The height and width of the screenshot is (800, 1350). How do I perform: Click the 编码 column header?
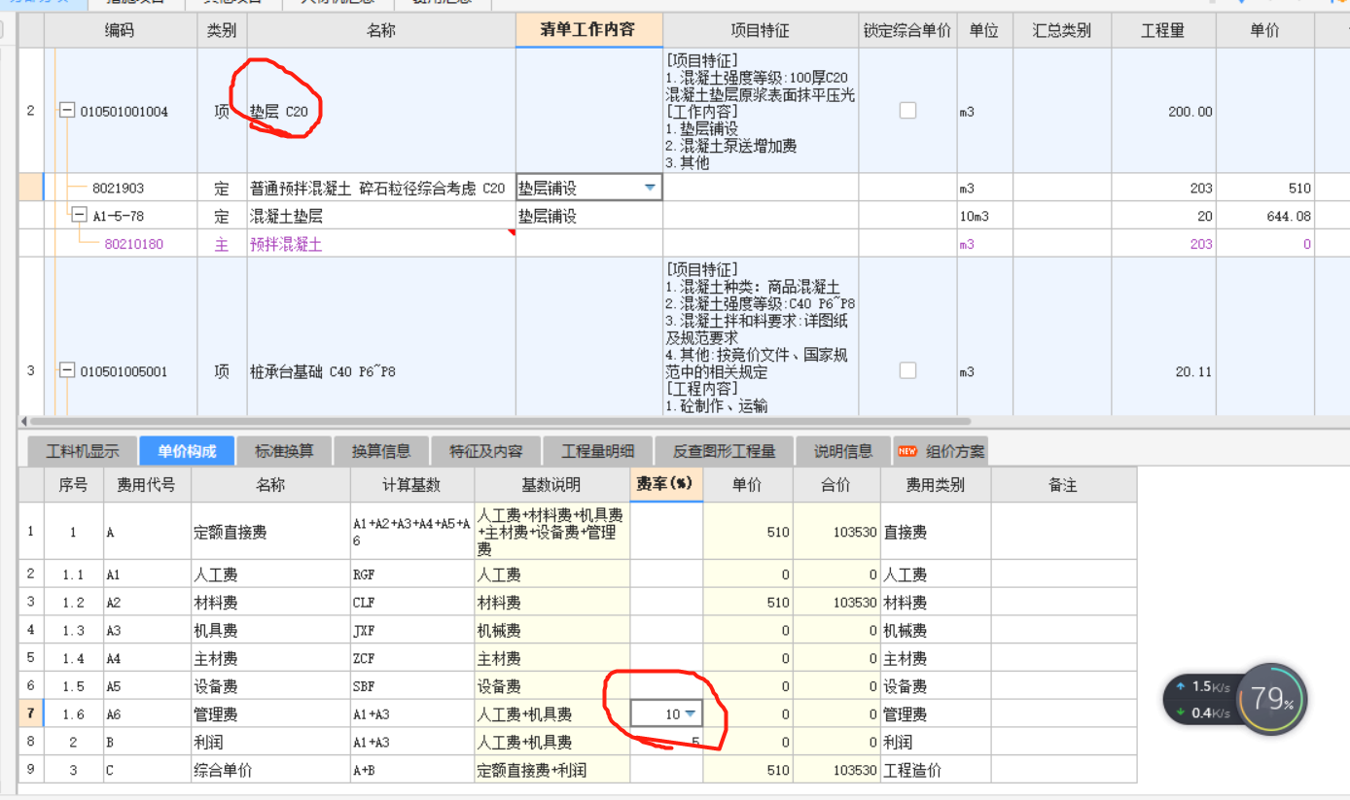[120, 30]
